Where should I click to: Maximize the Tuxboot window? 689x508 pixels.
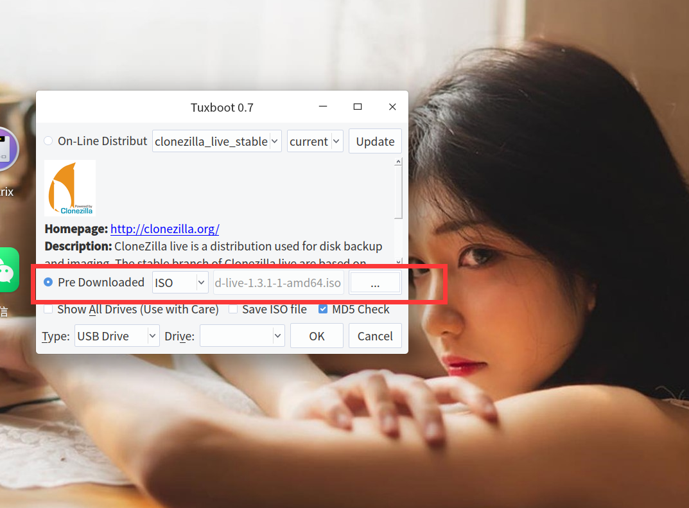[x=358, y=107]
